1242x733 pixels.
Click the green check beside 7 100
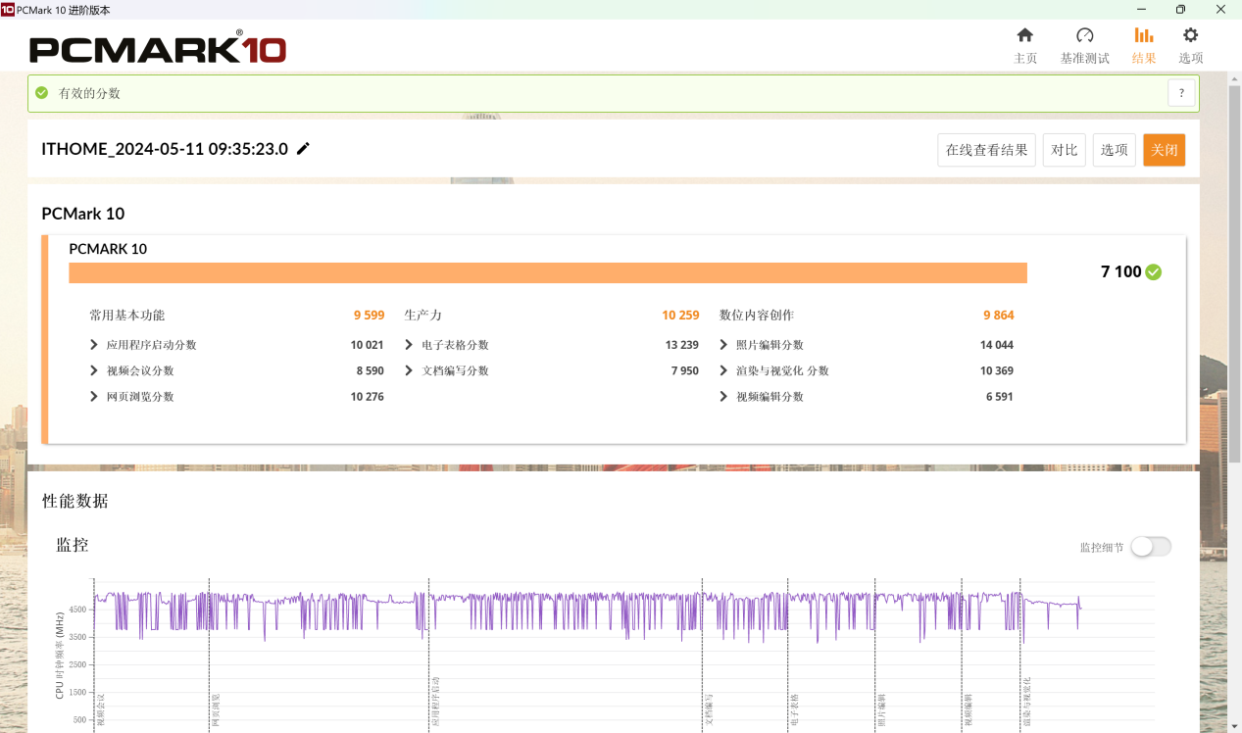coord(1154,271)
